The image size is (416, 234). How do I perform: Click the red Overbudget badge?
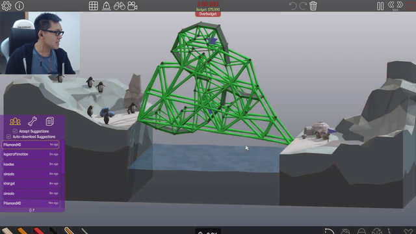point(208,14)
